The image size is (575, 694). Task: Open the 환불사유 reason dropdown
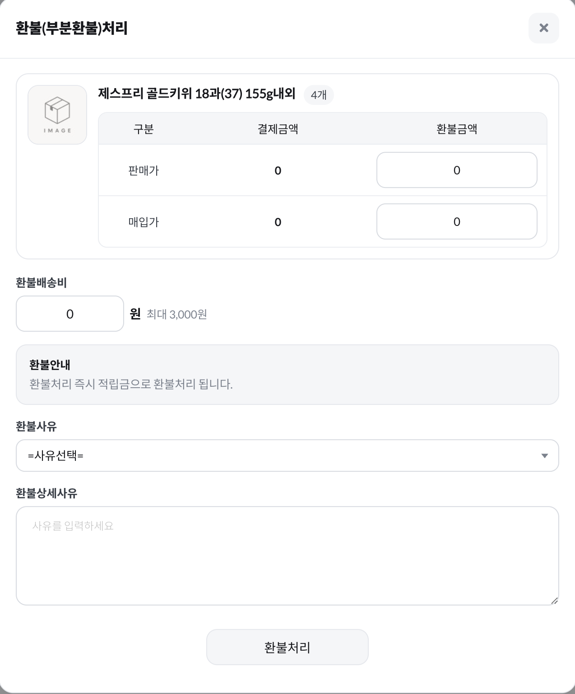(x=287, y=455)
